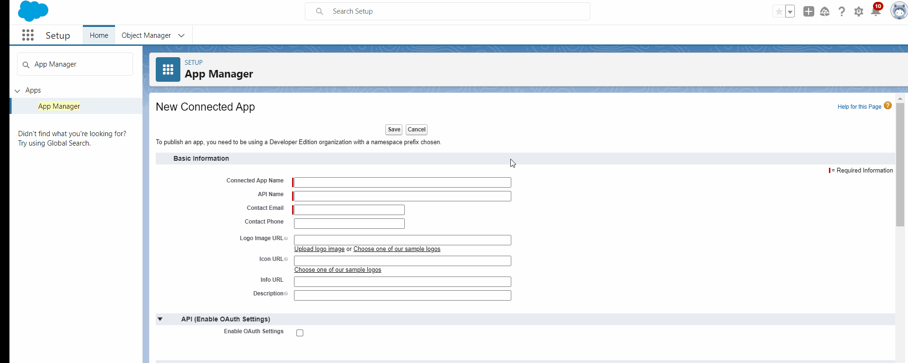Click Upload logo image link
908x363 pixels.
319,249
